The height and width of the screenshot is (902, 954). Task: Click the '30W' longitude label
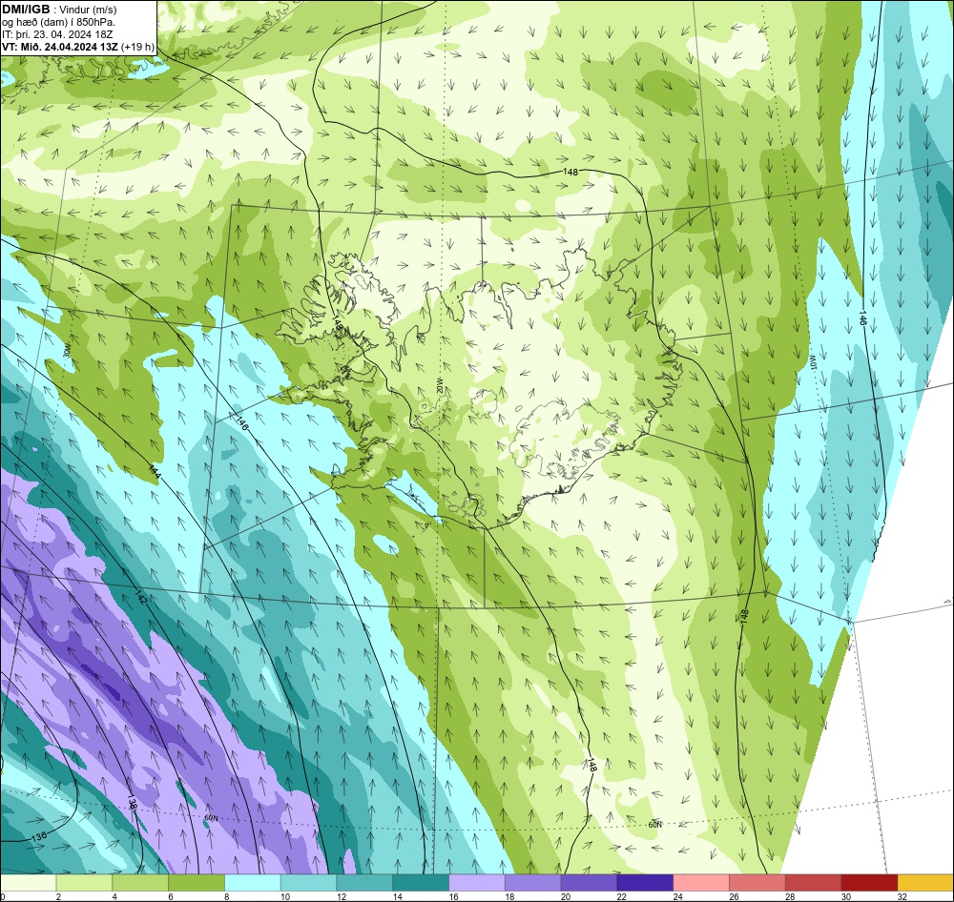click(67, 353)
